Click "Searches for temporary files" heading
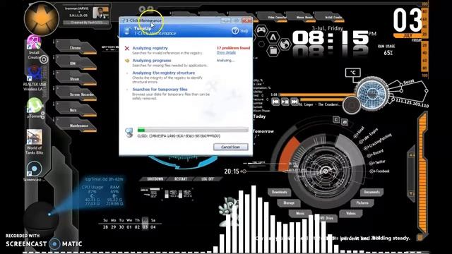 tap(160, 90)
